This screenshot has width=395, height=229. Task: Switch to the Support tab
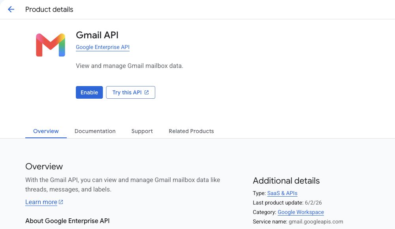pyautogui.click(x=142, y=131)
